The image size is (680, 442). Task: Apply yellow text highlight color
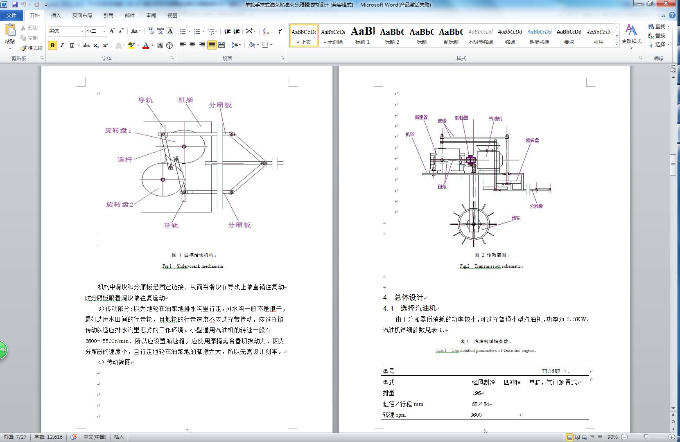(131, 45)
